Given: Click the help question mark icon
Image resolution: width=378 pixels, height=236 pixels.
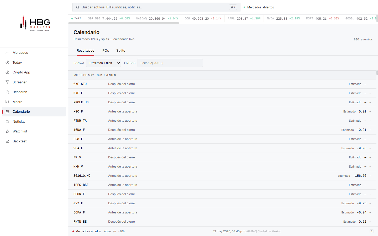Looking at the screenshot, I should [371, 231].
